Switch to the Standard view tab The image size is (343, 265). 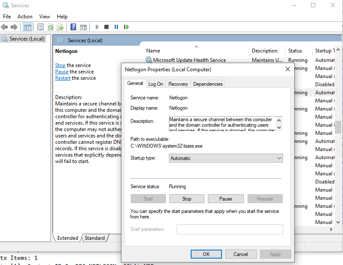(x=95, y=238)
